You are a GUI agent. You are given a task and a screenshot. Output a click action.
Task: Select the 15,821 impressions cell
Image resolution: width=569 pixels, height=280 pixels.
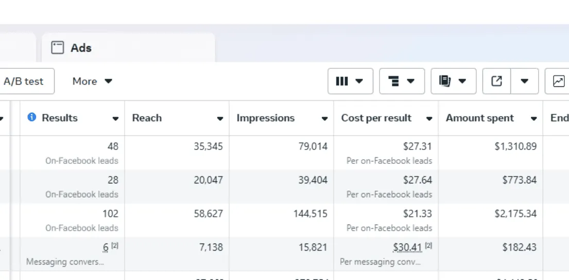point(281,254)
